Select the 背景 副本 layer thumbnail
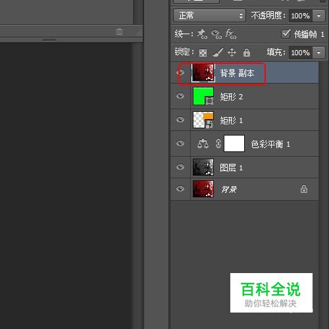 203,72
